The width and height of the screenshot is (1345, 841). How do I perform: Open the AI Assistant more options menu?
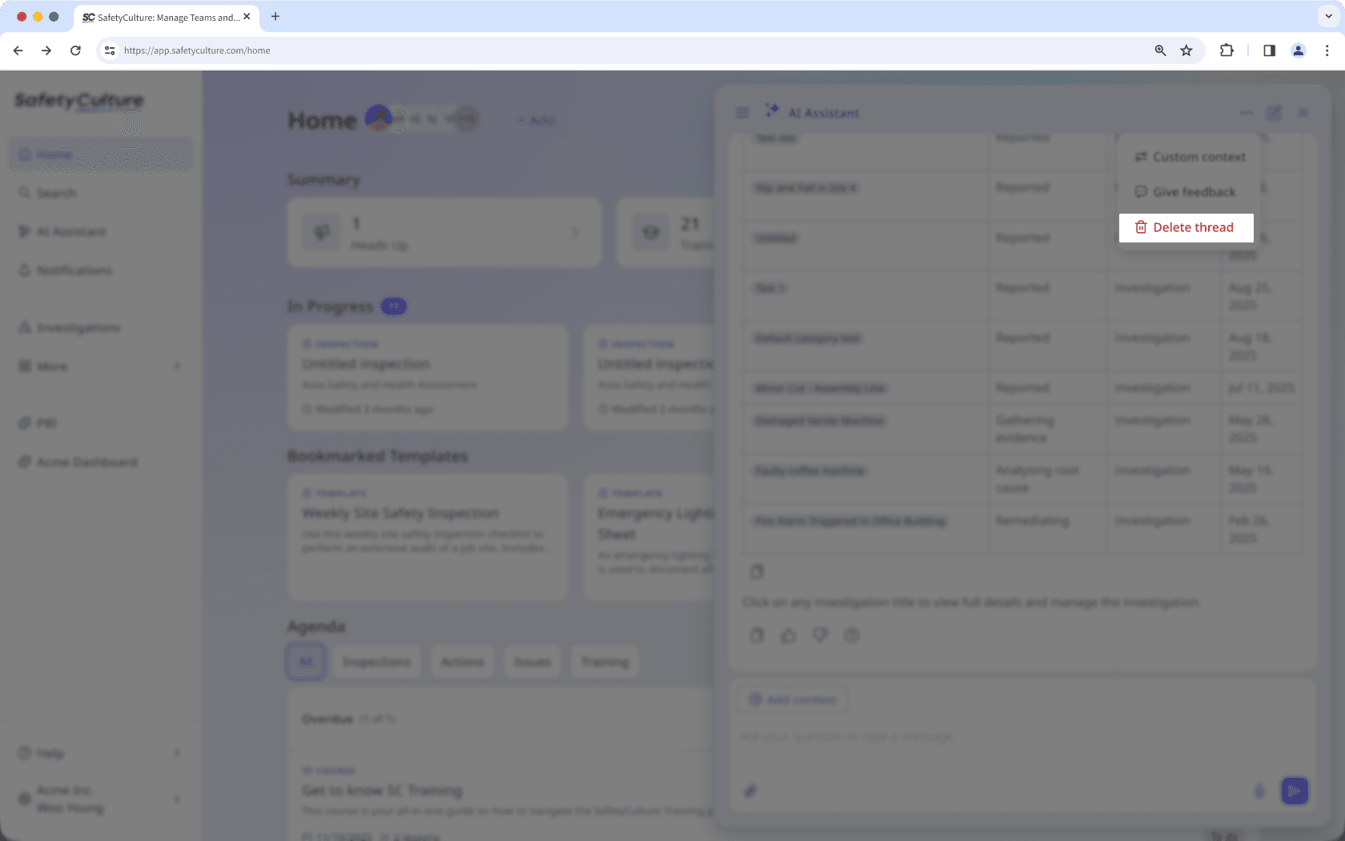click(1246, 113)
